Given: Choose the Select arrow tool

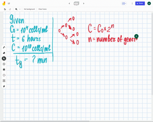Looking at the screenshot, I should coord(4,58).
